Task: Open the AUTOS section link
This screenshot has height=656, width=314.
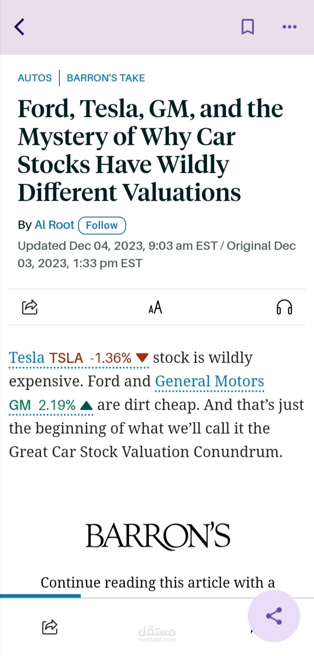Action: pyautogui.click(x=34, y=78)
